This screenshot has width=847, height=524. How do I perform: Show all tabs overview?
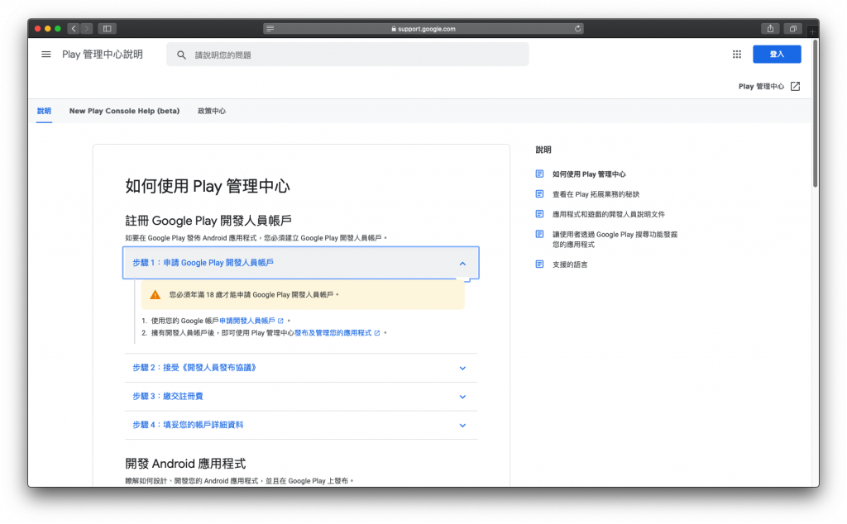pos(793,29)
